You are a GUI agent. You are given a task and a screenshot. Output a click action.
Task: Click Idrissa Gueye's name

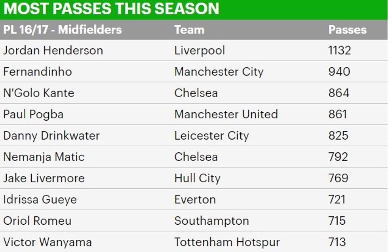pos(40,199)
